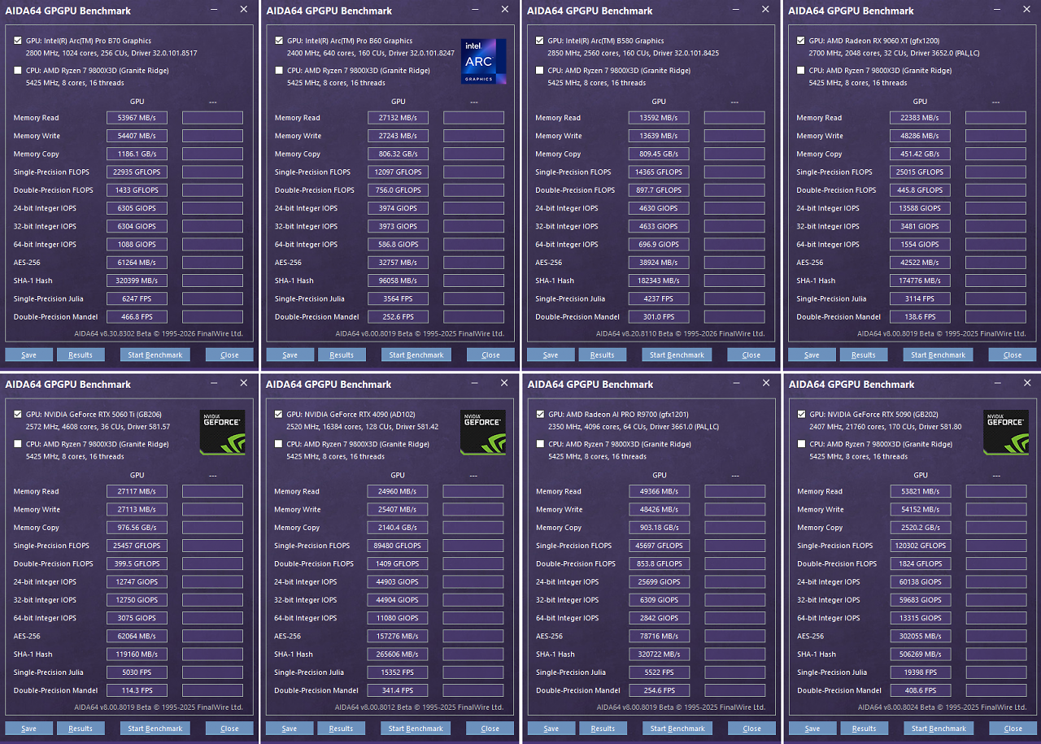Select 24-bit Integer IOPS value 13588 GIOPS
The width and height of the screenshot is (1041, 744).
click(919, 208)
